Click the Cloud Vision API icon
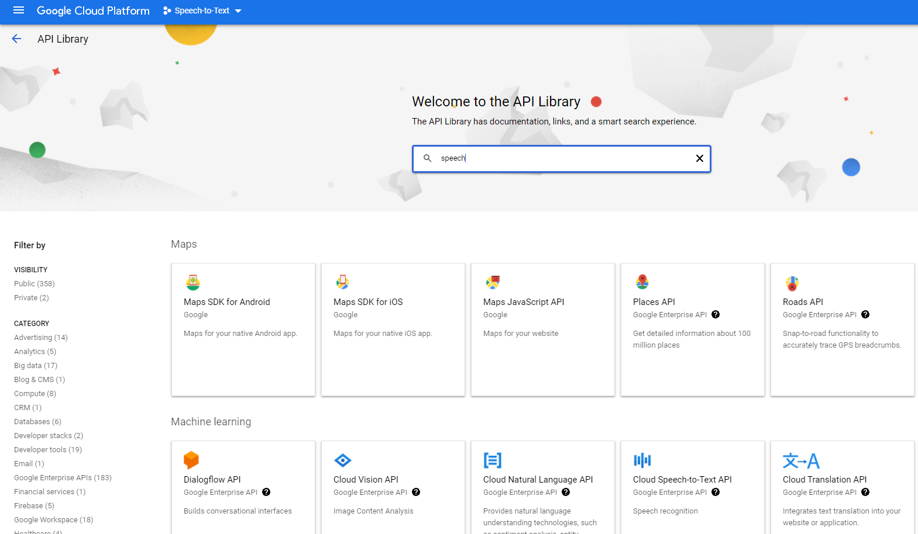918x534 pixels. pyautogui.click(x=342, y=460)
